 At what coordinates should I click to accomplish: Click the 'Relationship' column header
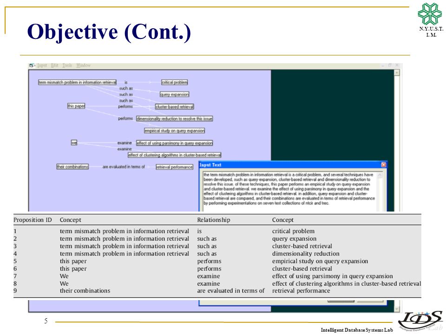pyautogui.click(x=214, y=220)
